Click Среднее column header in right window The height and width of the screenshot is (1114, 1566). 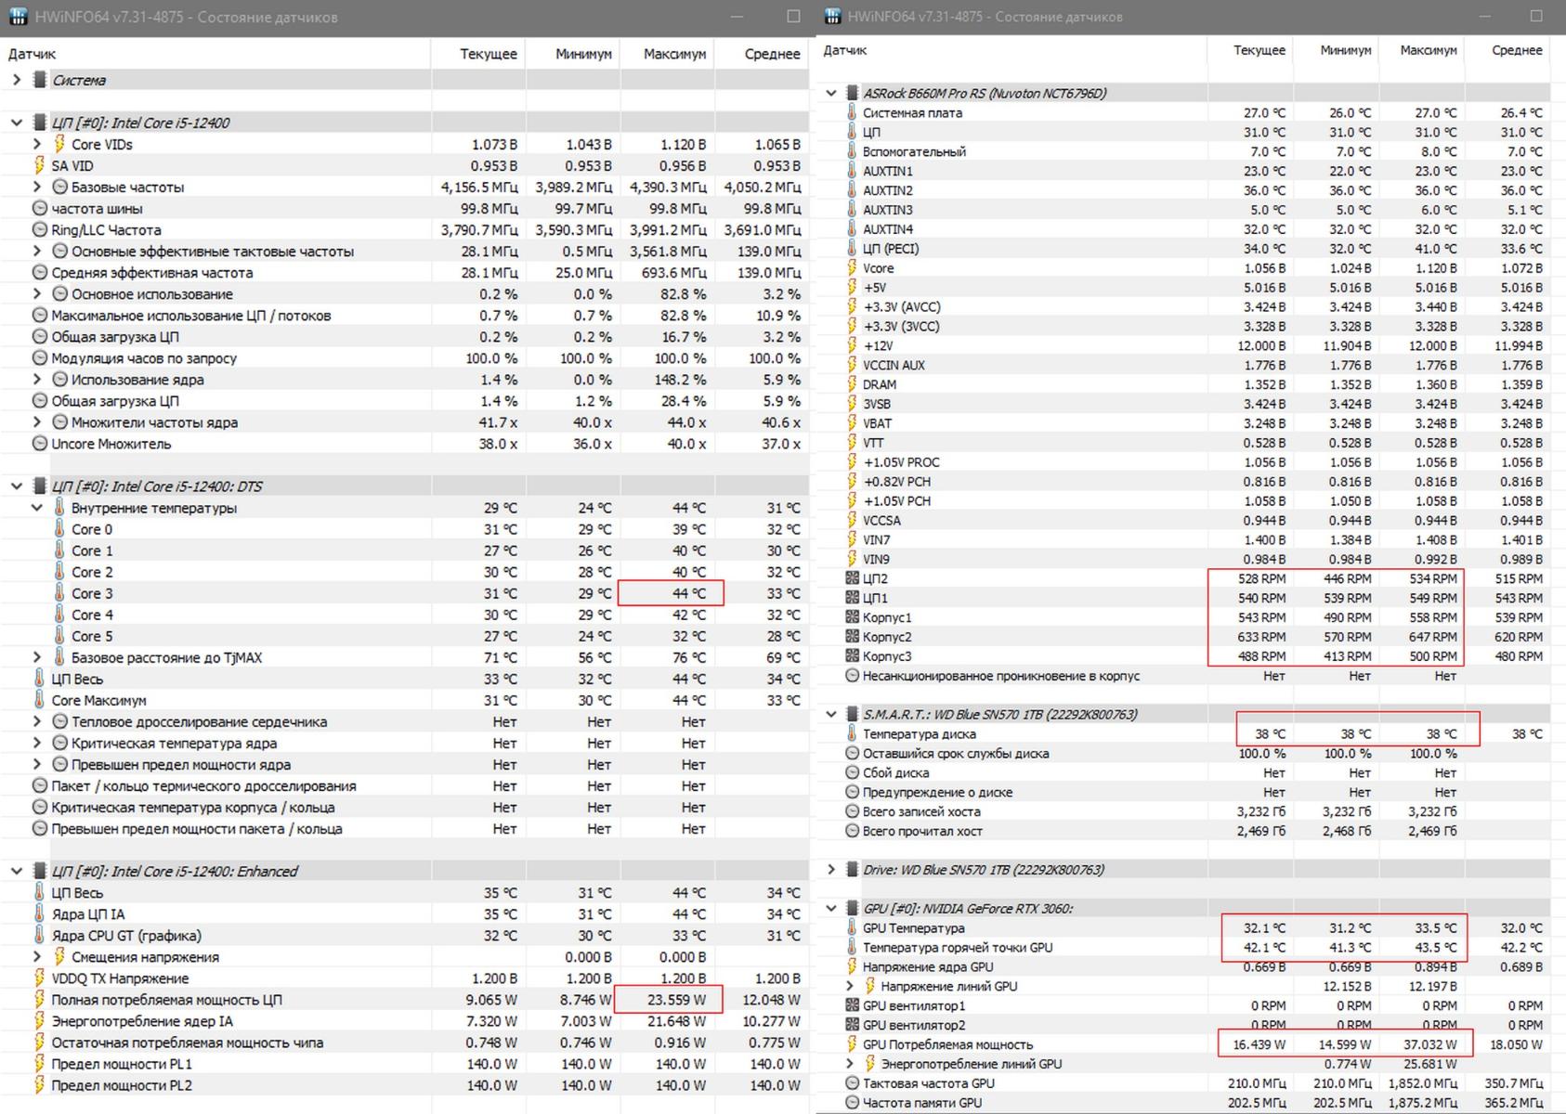pyautogui.click(x=1517, y=50)
